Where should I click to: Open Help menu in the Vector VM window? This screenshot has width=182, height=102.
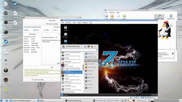point(91,23)
